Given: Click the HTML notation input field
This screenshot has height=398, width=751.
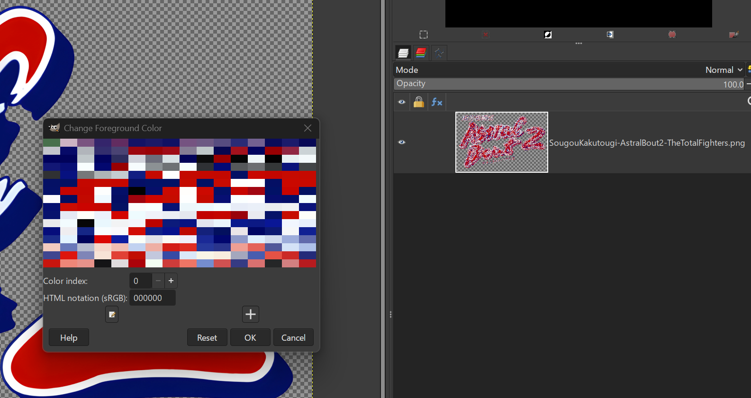Looking at the screenshot, I should pos(152,298).
